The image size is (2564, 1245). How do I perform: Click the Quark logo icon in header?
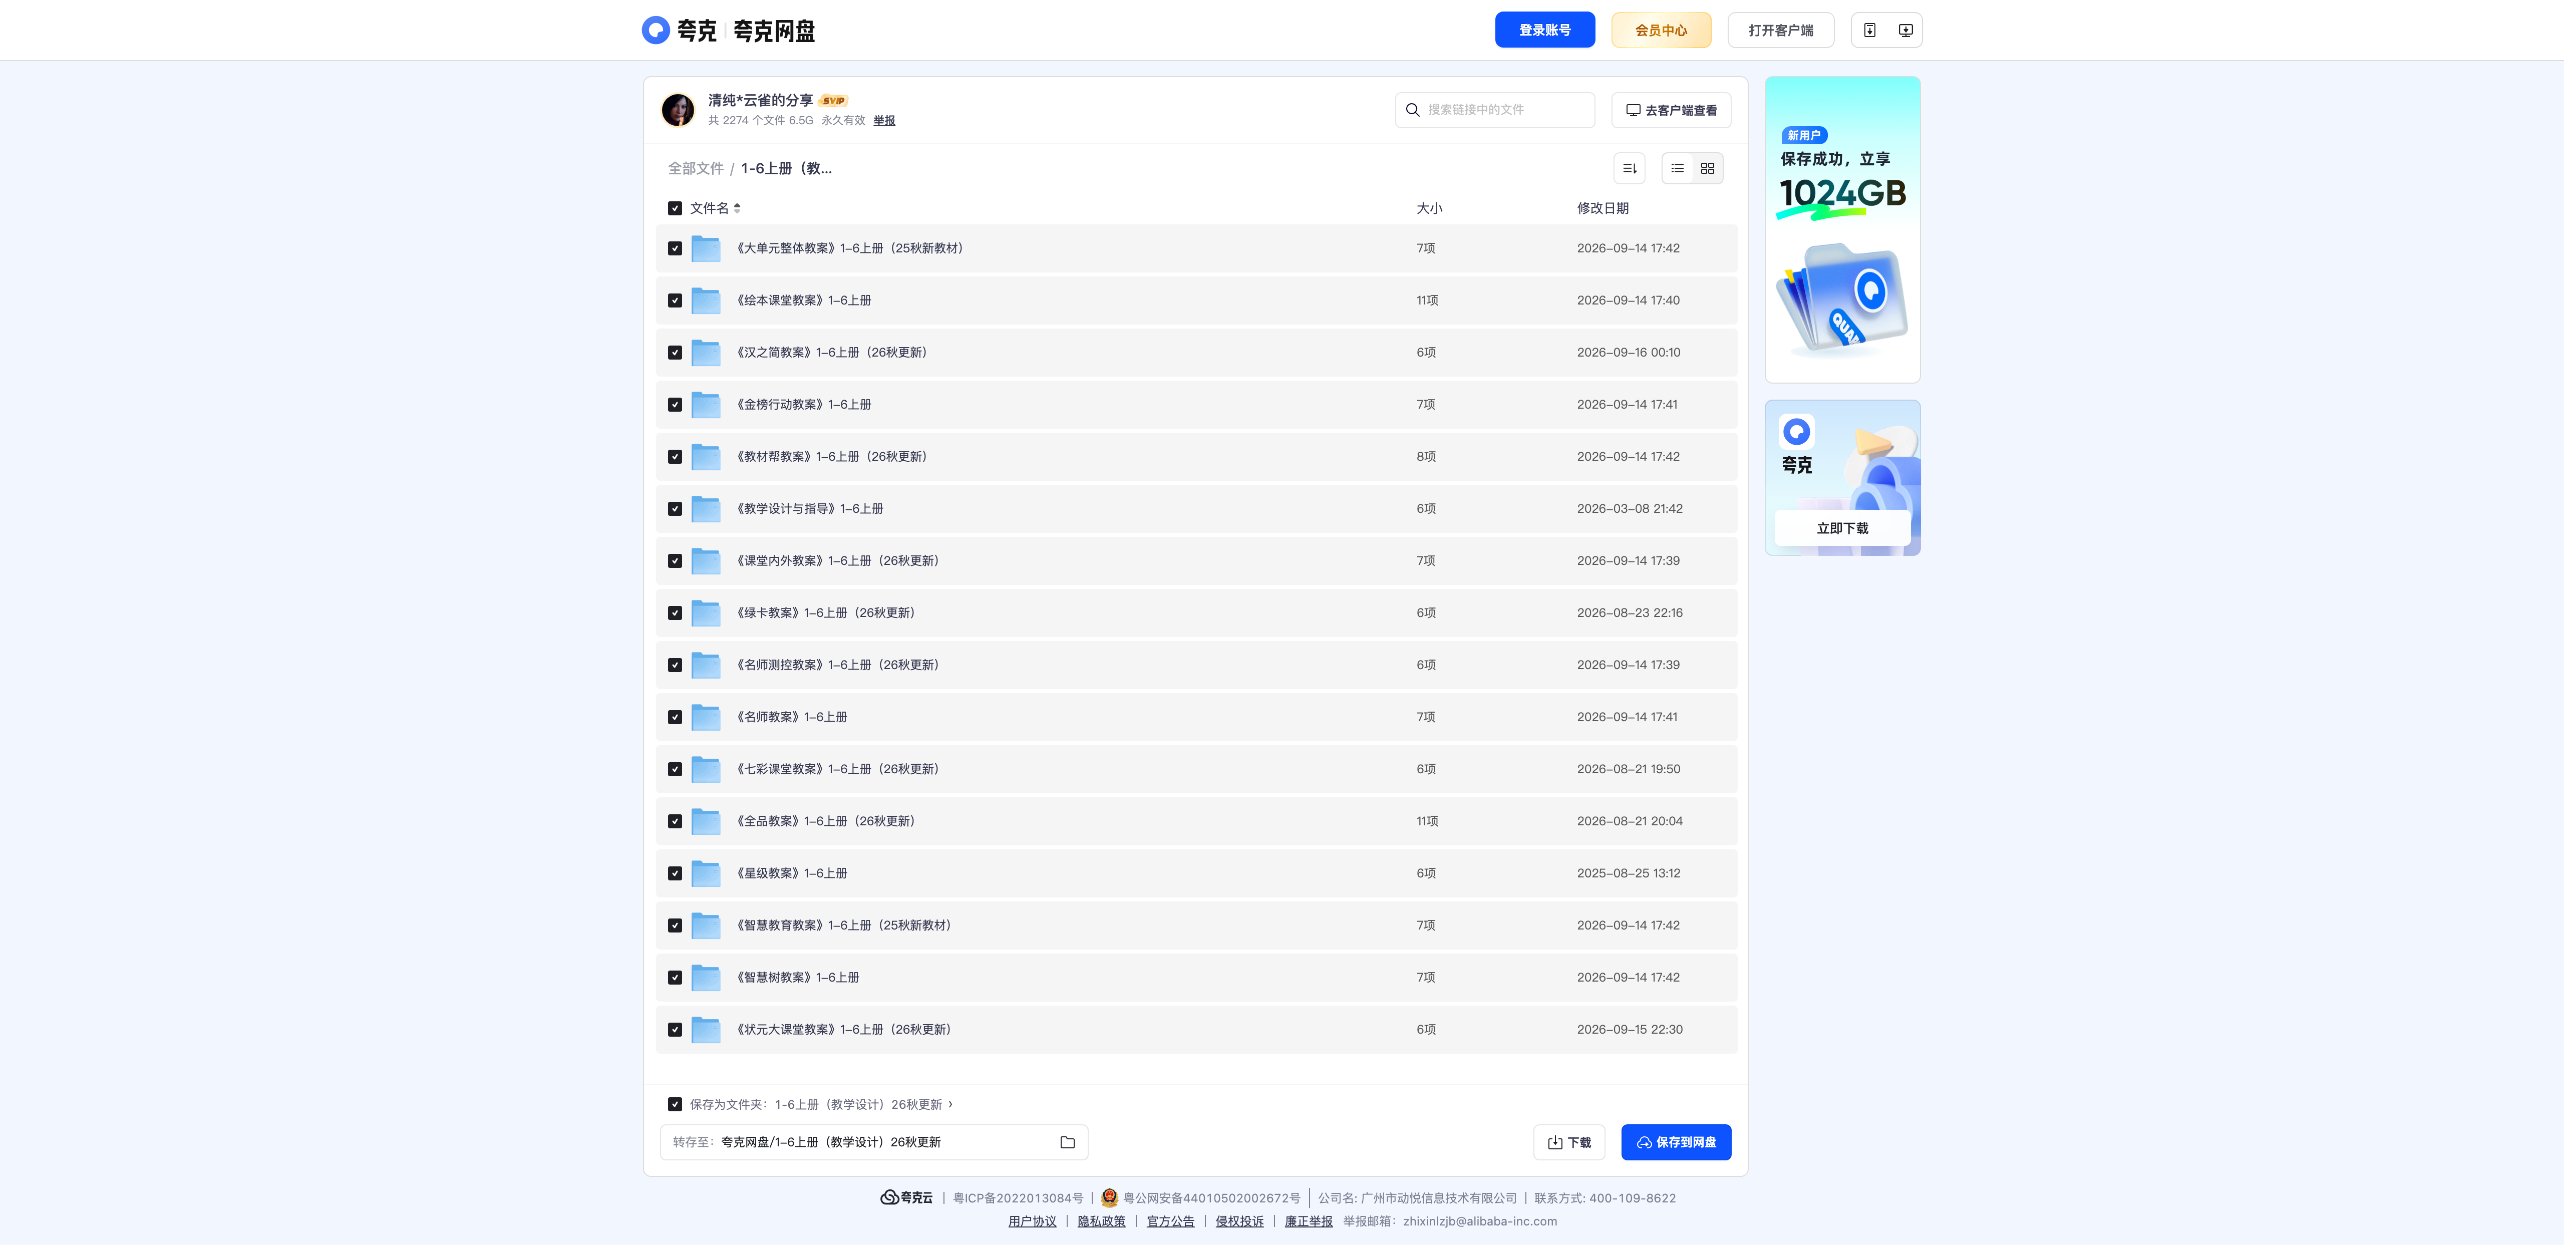[655, 30]
